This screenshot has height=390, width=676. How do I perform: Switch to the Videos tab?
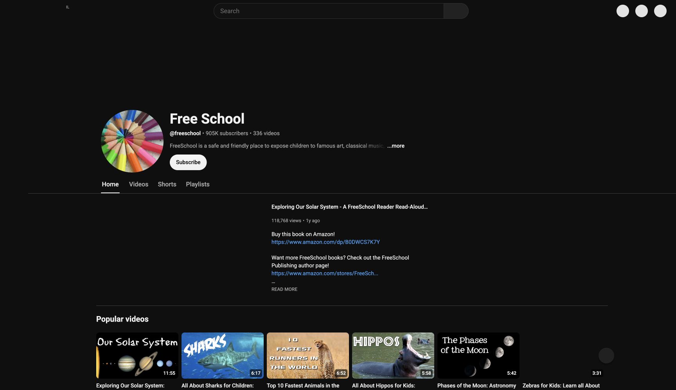pyautogui.click(x=138, y=184)
